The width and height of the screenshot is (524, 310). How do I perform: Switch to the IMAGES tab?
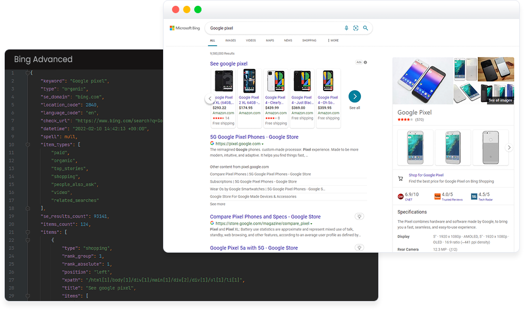230,41
